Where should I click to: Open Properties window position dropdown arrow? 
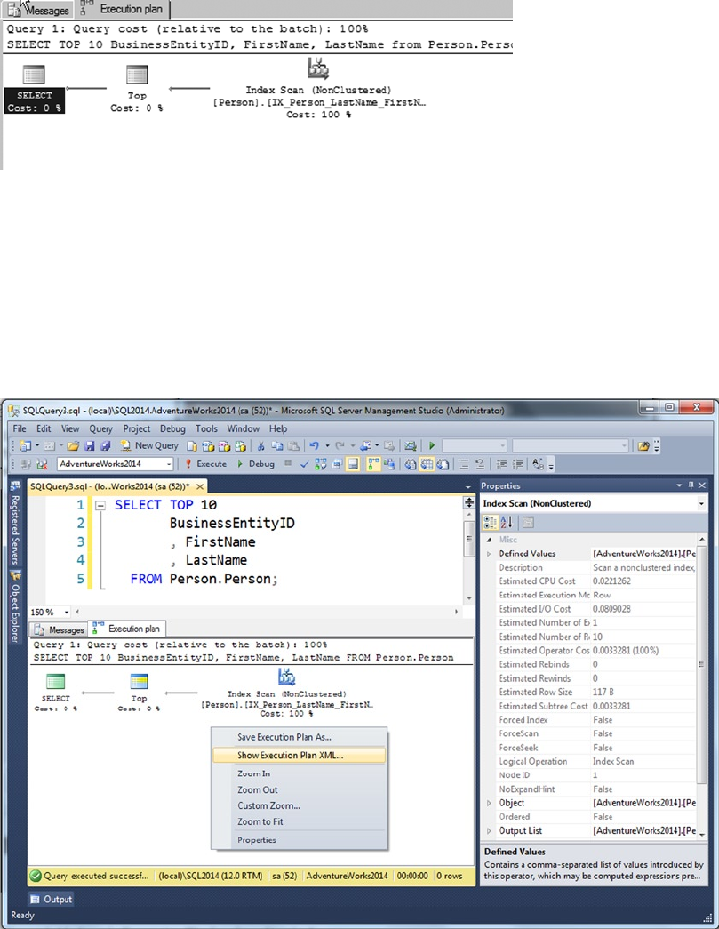[x=679, y=485]
